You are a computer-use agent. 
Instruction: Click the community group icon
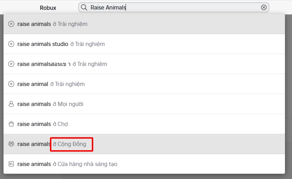click(11, 144)
